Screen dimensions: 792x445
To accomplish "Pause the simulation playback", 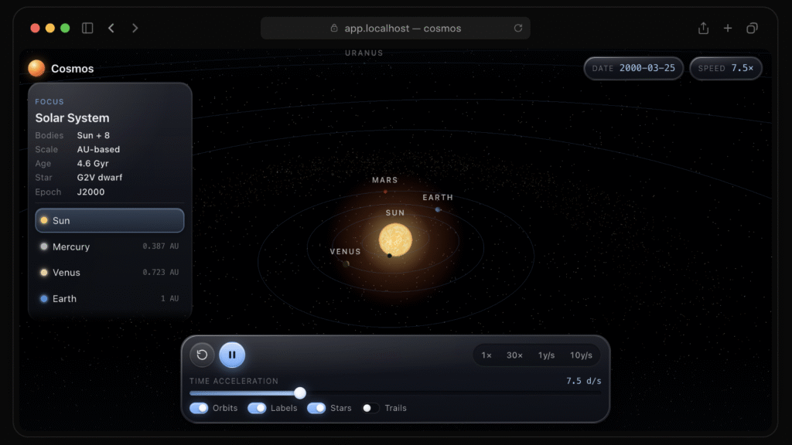I will [232, 355].
